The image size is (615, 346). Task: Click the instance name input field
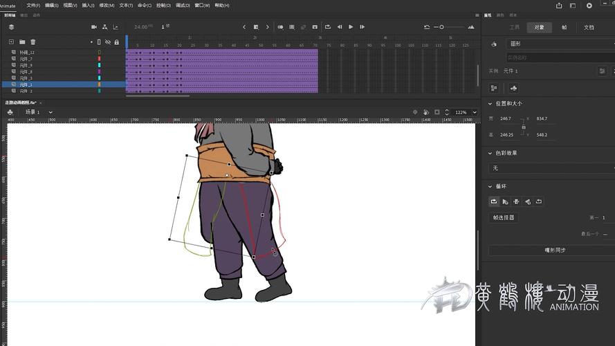[560, 57]
